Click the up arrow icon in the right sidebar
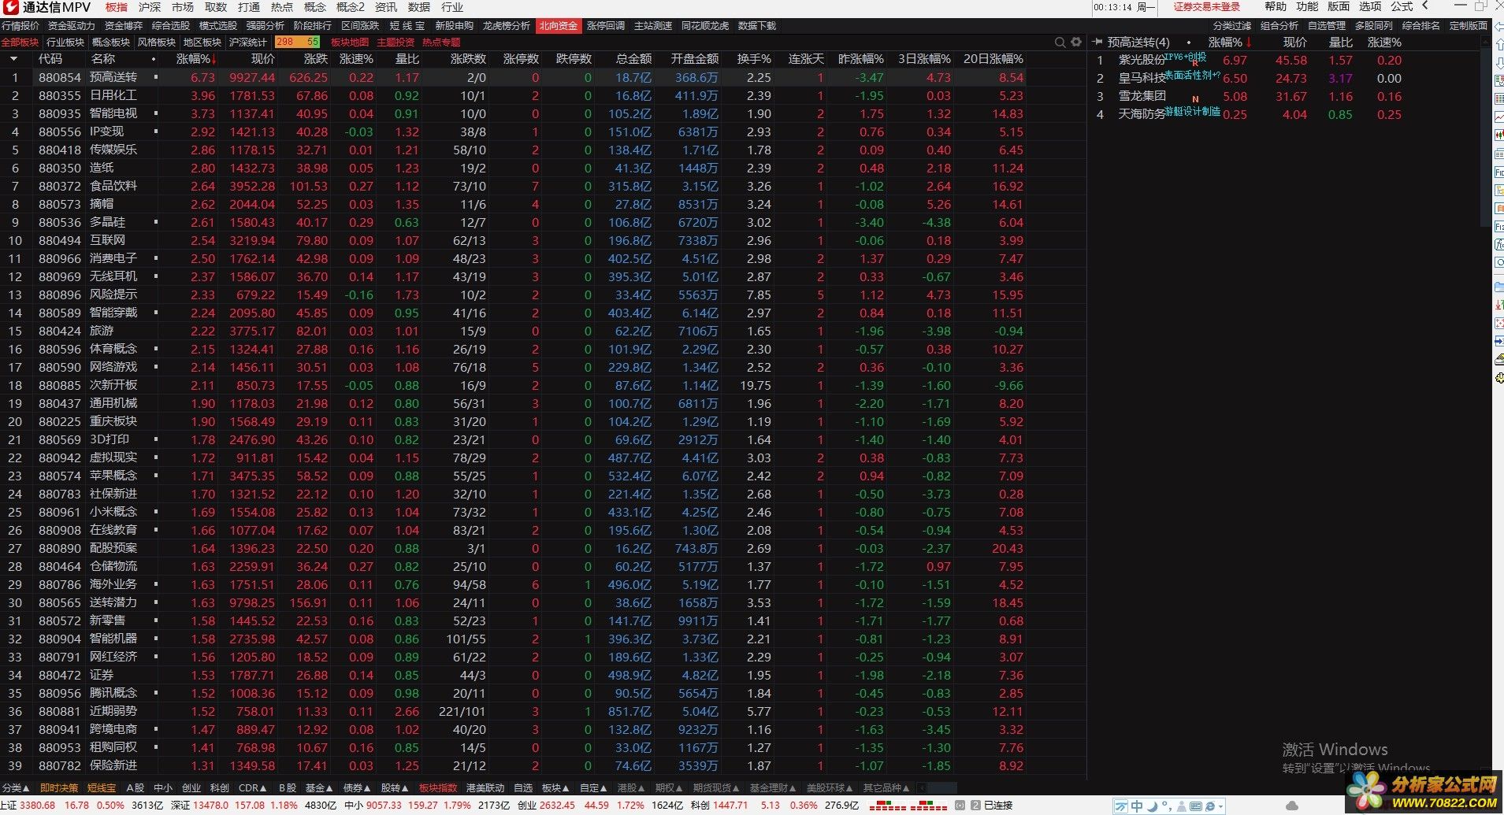The height and width of the screenshot is (815, 1504). [x=1498, y=46]
